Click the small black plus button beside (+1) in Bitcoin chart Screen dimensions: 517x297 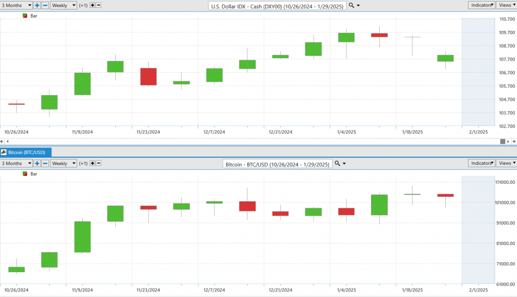coord(92,164)
